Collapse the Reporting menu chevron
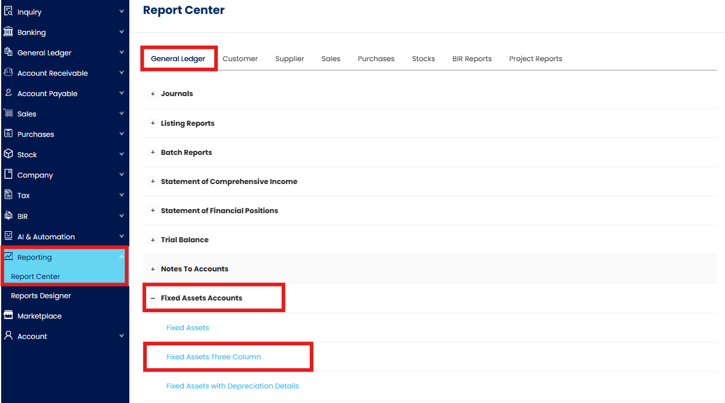The image size is (725, 403). pyautogui.click(x=121, y=256)
